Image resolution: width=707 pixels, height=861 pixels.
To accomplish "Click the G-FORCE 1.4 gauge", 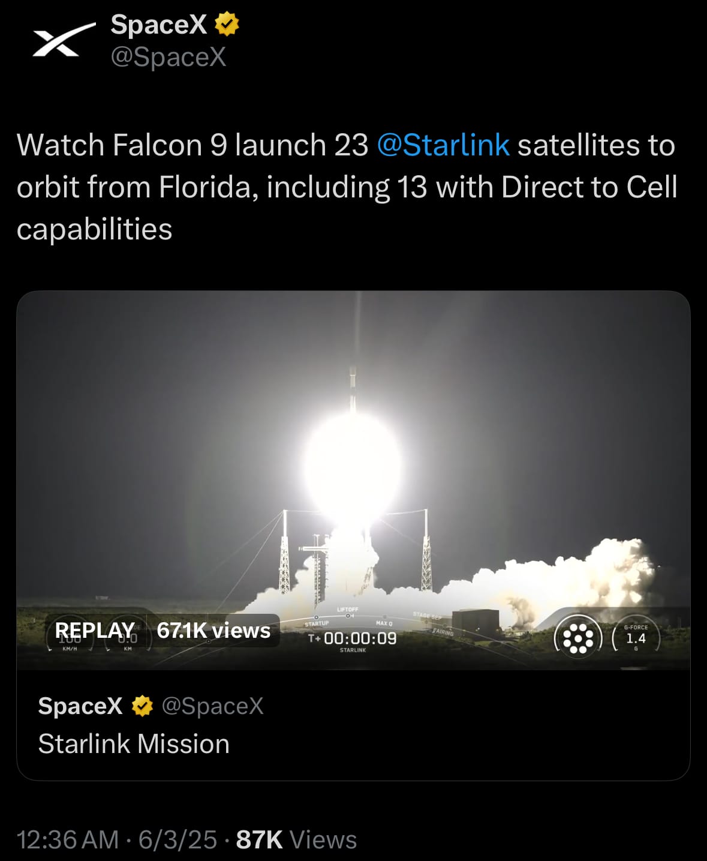I will [636, 638].
